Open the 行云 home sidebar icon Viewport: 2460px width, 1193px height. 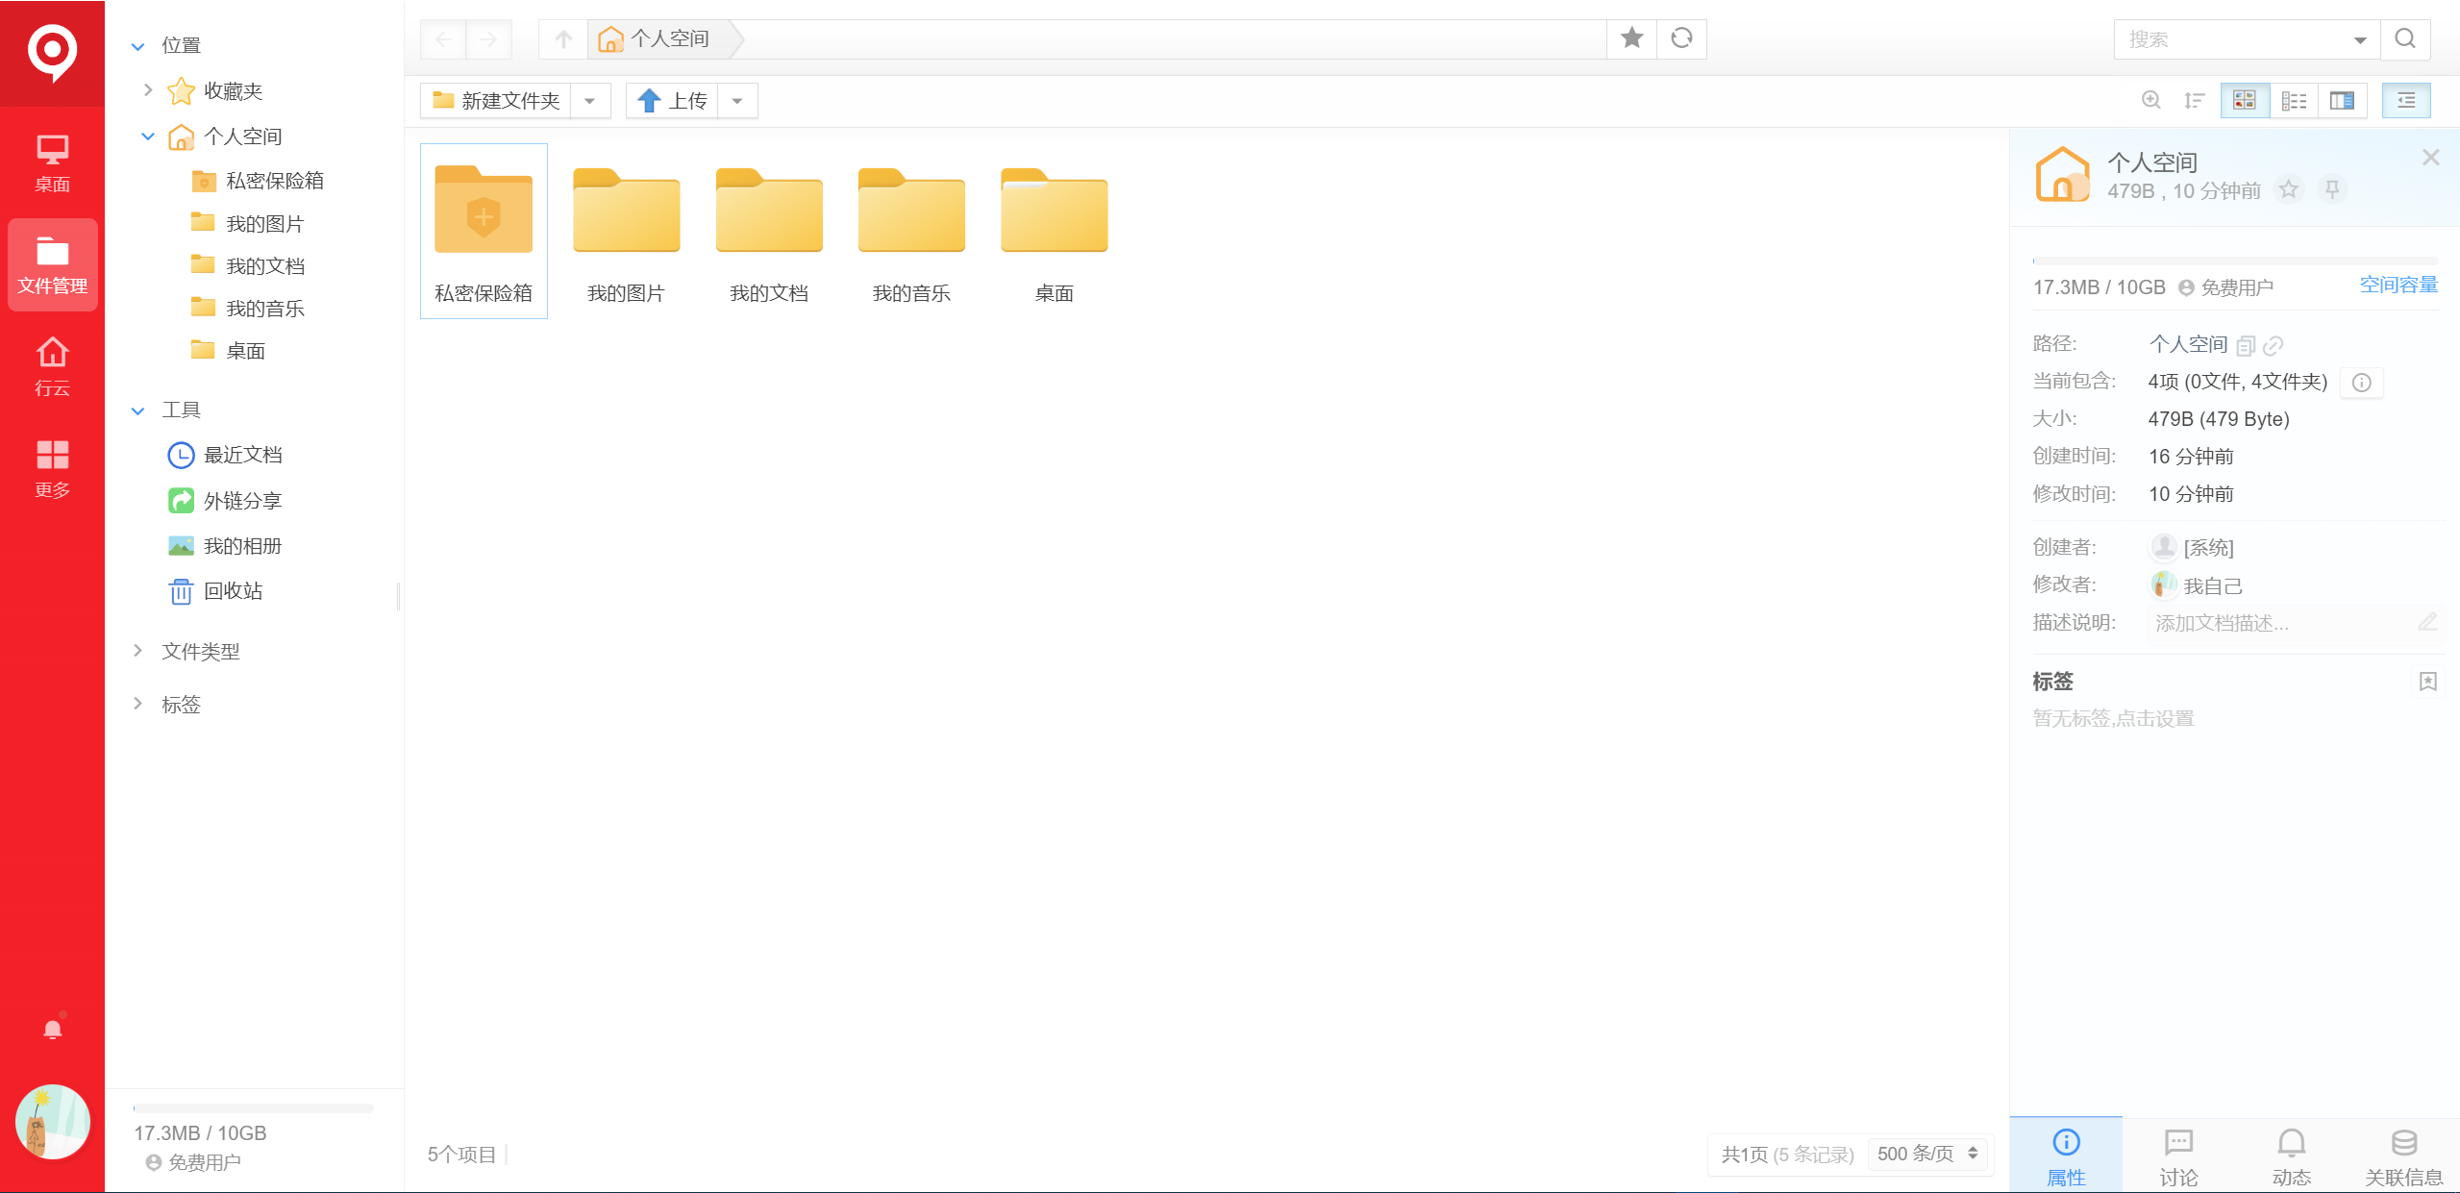[52, 365]
